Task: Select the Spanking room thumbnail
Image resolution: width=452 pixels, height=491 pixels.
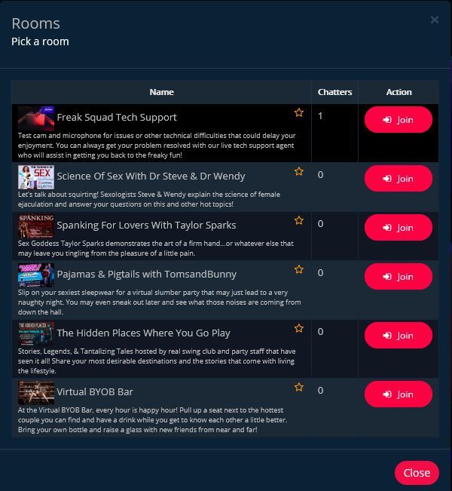Action: 36,226
